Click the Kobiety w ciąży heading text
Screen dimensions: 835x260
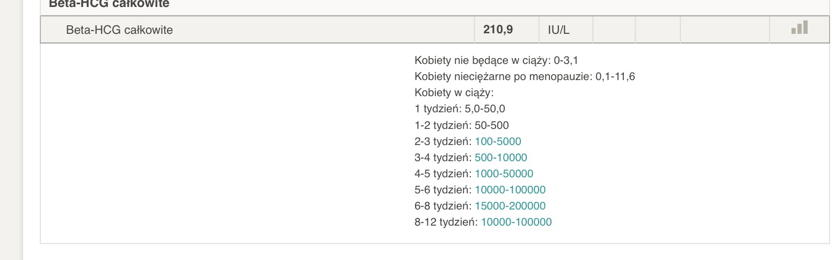pos(454,92)
